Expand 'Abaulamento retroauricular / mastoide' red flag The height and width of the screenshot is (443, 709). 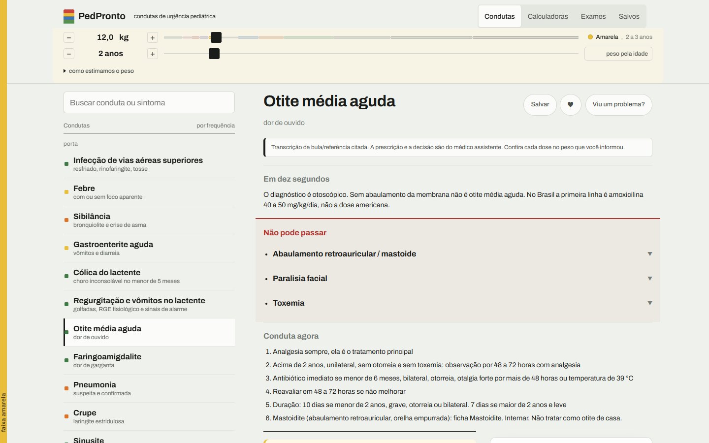(x=458, y=254)
